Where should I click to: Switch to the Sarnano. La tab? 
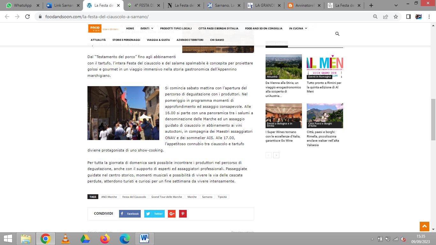224,5
